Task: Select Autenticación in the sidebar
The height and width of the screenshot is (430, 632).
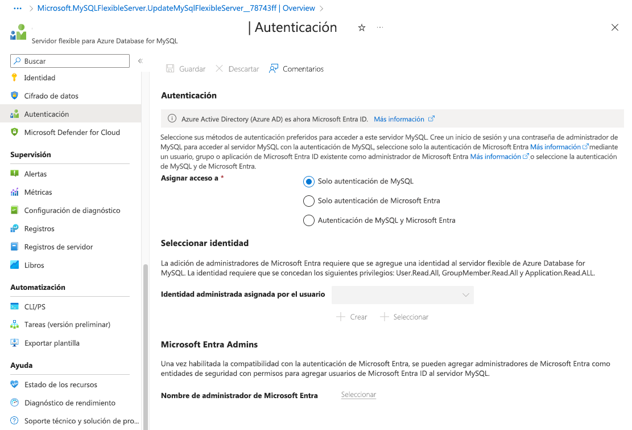Action: pos(47,113)
